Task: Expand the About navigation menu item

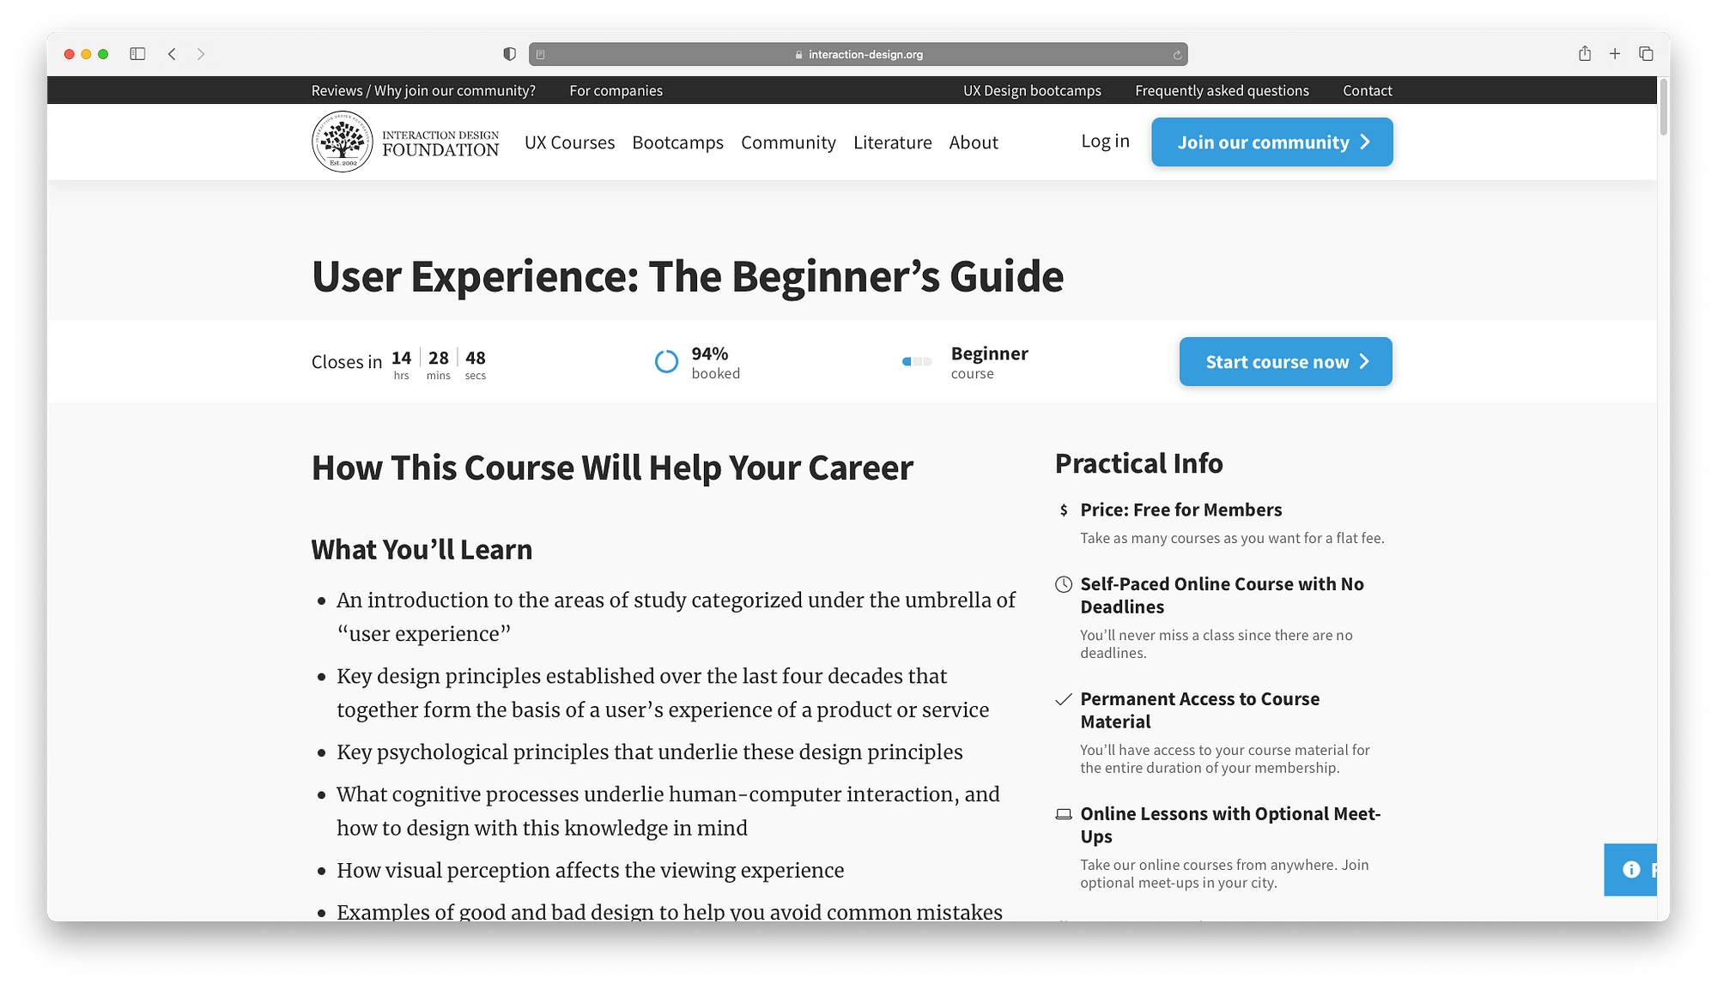Action: tap(972, 142)
